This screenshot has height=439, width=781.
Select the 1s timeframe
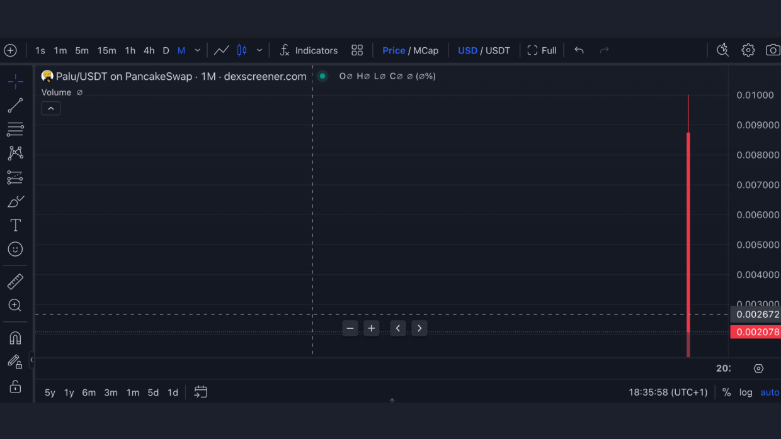tap(40, 50)
